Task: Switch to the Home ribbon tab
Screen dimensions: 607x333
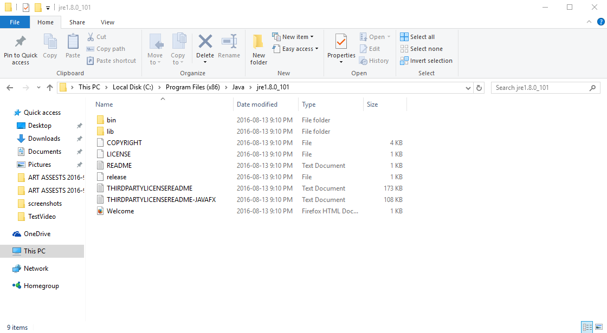Action: pyautogui.click(x=46, y=22)
